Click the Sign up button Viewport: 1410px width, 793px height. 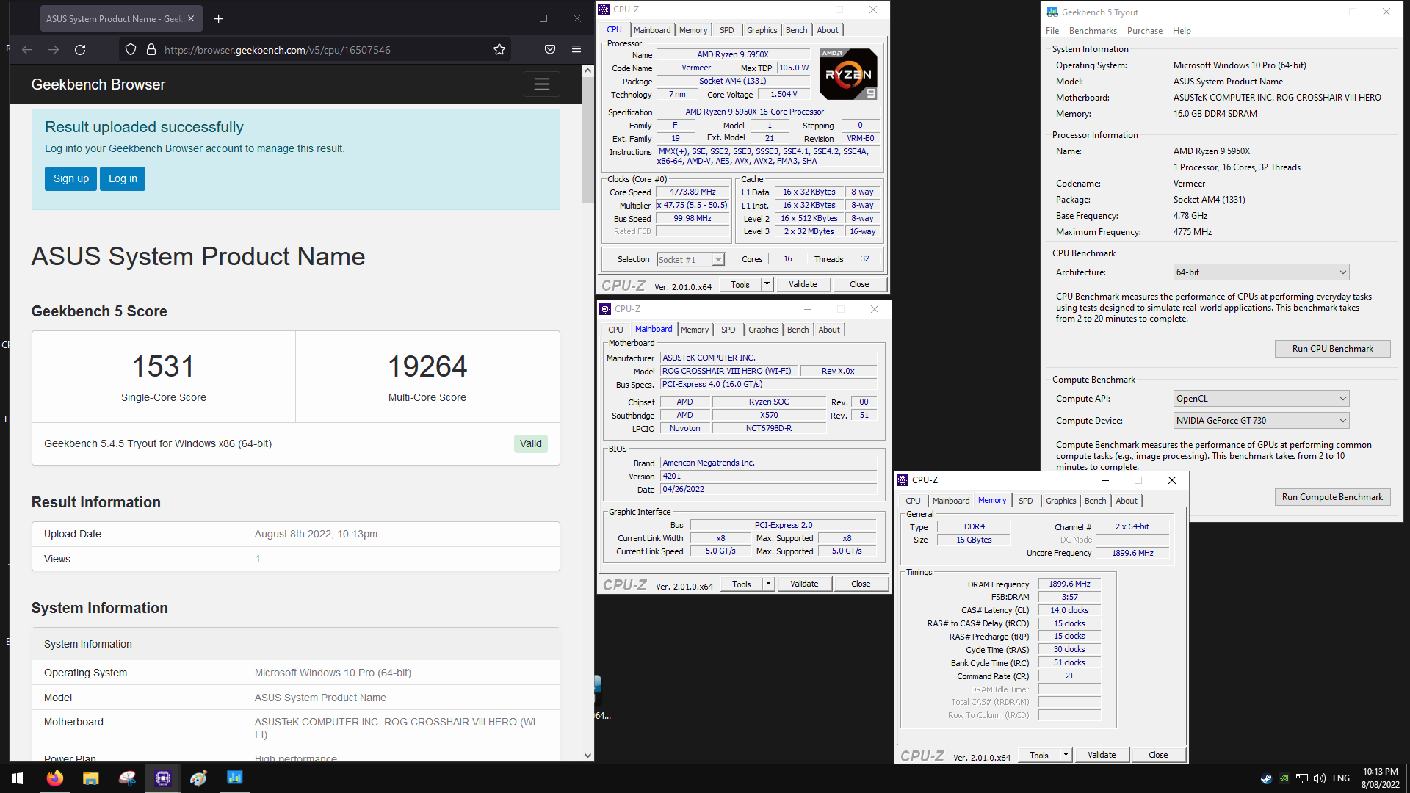71,178
